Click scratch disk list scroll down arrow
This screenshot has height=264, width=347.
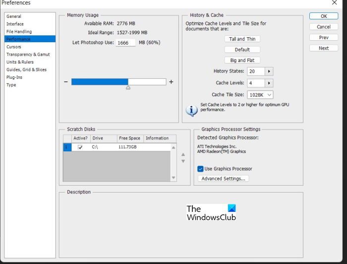point(173,178)
